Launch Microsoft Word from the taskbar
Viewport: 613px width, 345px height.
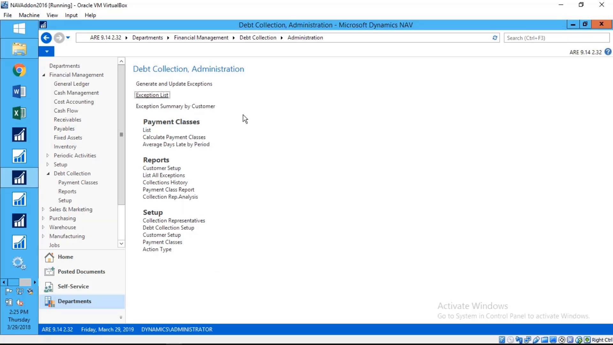point(19,92)
